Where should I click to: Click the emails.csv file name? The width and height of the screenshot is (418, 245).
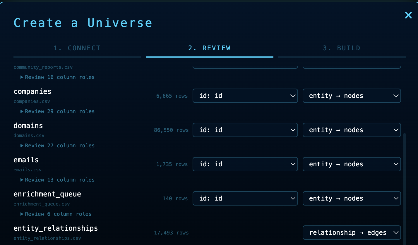[x=28, y=170]
